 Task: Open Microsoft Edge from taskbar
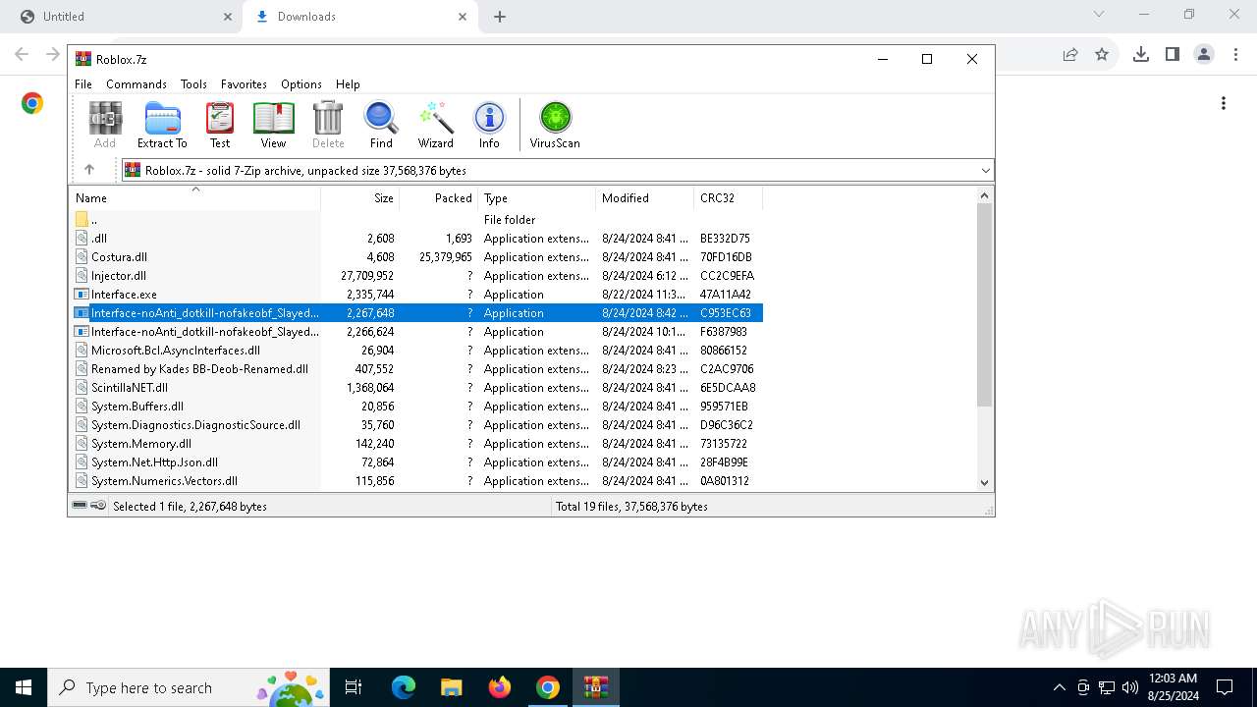click(x=404, y=687)
